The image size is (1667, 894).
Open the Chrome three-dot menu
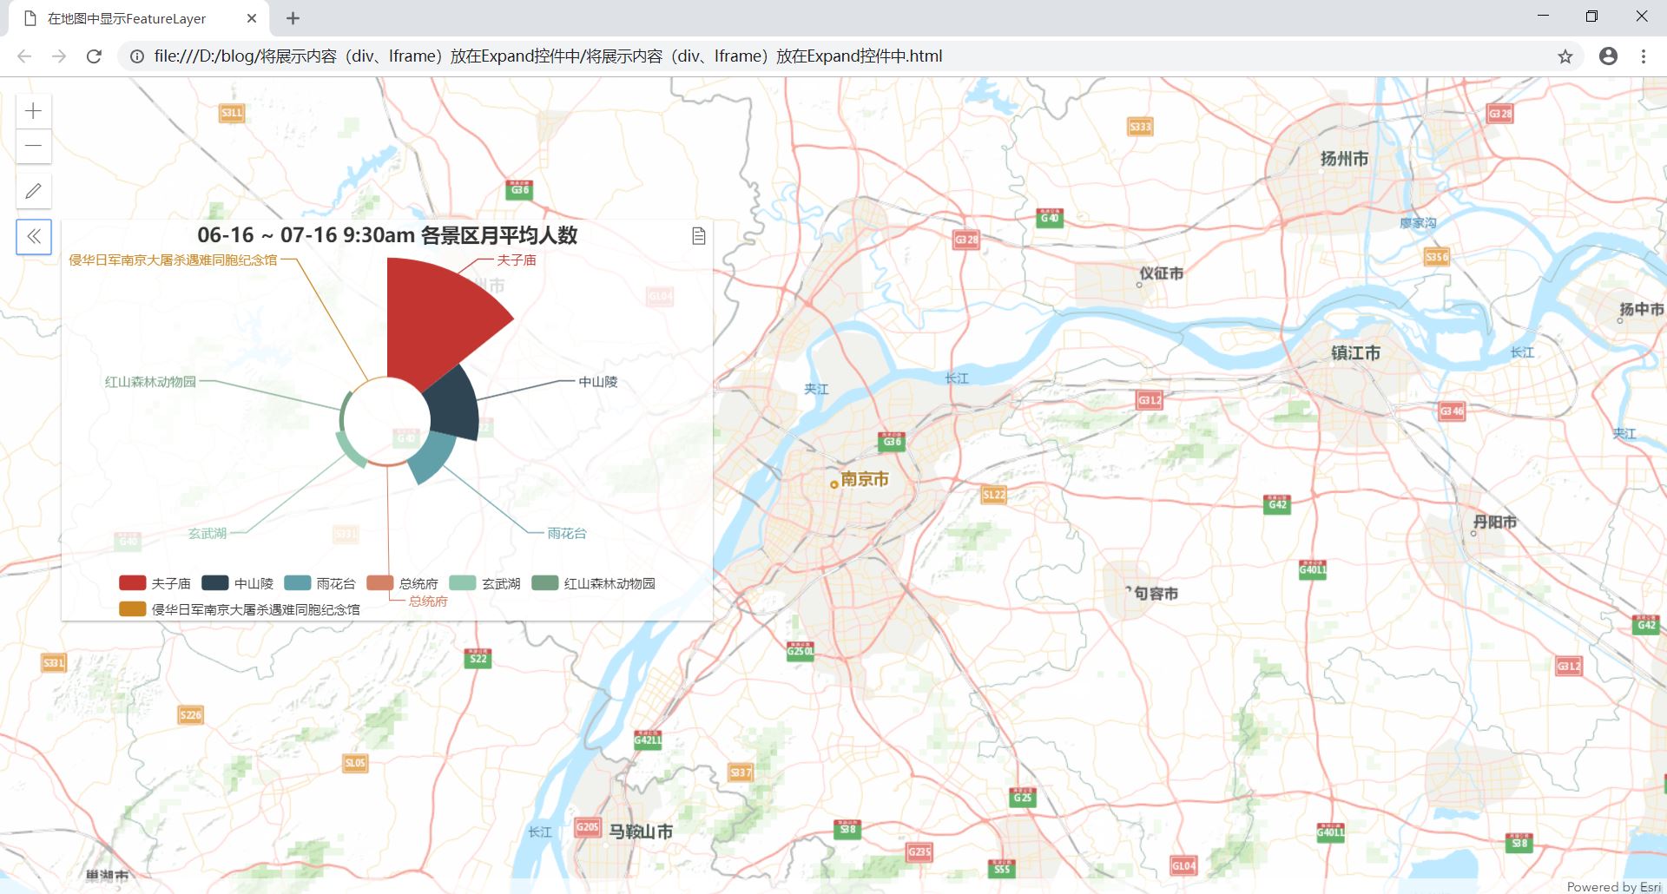(1643, 56)
